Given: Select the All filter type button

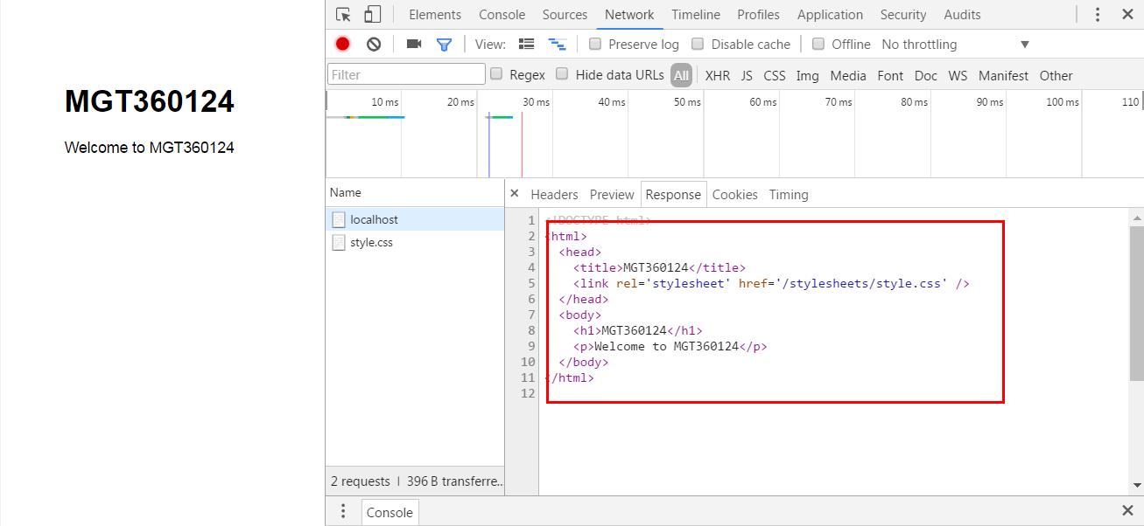Looking at the screenshot, I should click(681, 75).
